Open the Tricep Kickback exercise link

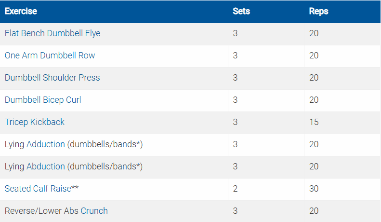tap(34, 122)
